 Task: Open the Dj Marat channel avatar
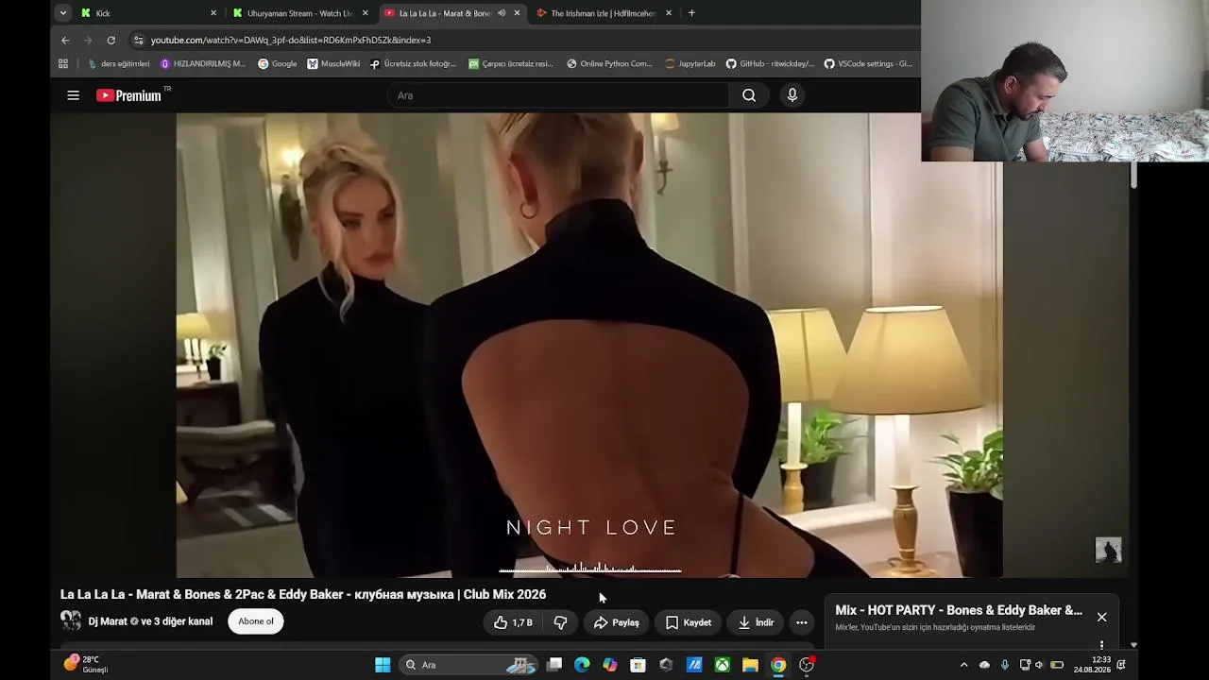pos(71,620)
